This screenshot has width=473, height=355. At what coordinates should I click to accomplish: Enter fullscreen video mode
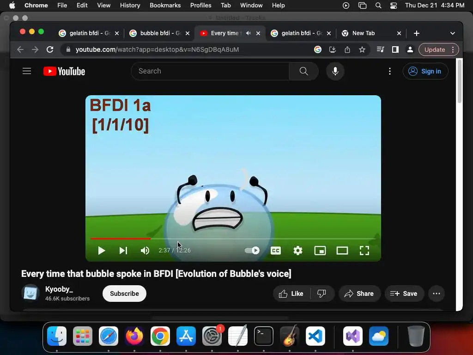364,251
